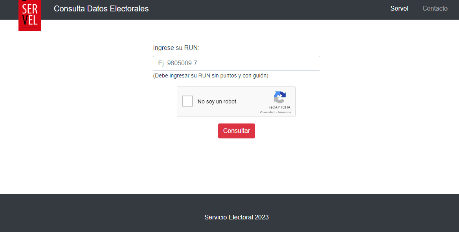This screenshot has height=232, width=459.
Task: Open the Contacto navigation link
Action: tap(435, 9)
